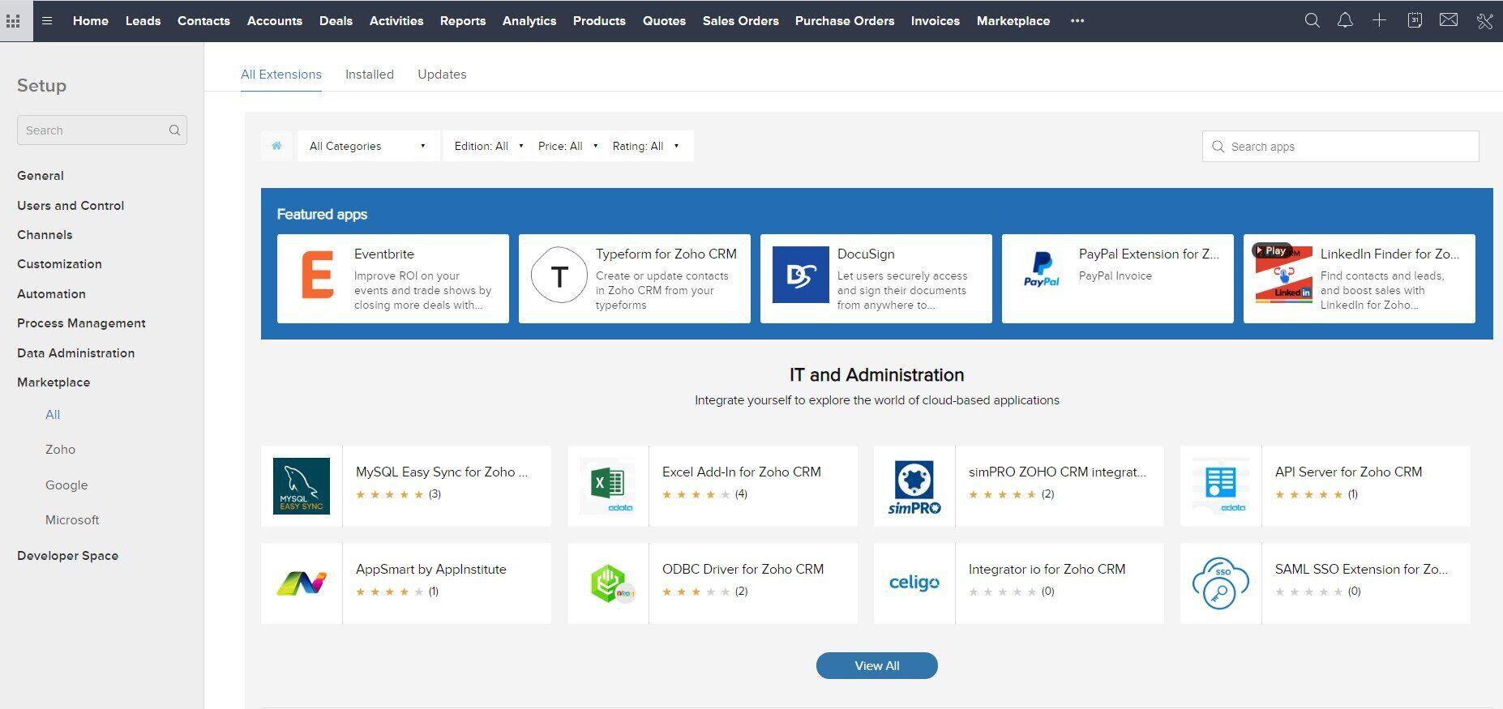Open the Marketplace top navigation item

pos(1013,21)
